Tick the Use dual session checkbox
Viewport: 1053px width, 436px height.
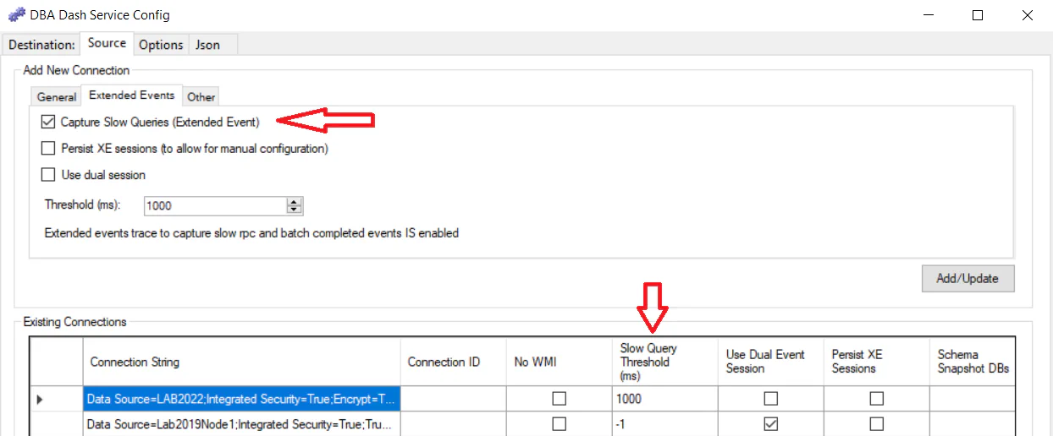(48, 175)
